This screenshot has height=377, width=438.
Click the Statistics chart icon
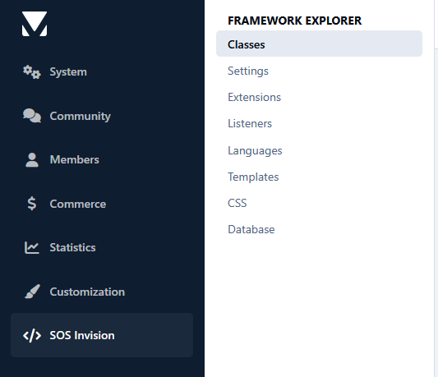pos(32,247)
